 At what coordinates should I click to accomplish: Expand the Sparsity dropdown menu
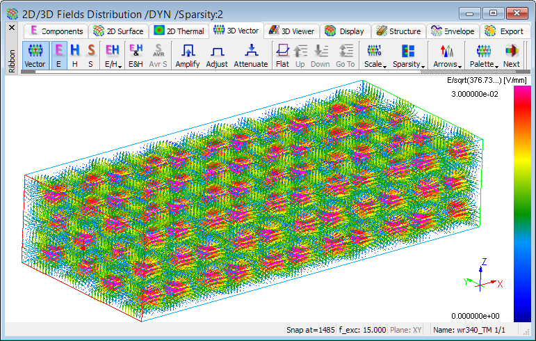coord(407,56)
